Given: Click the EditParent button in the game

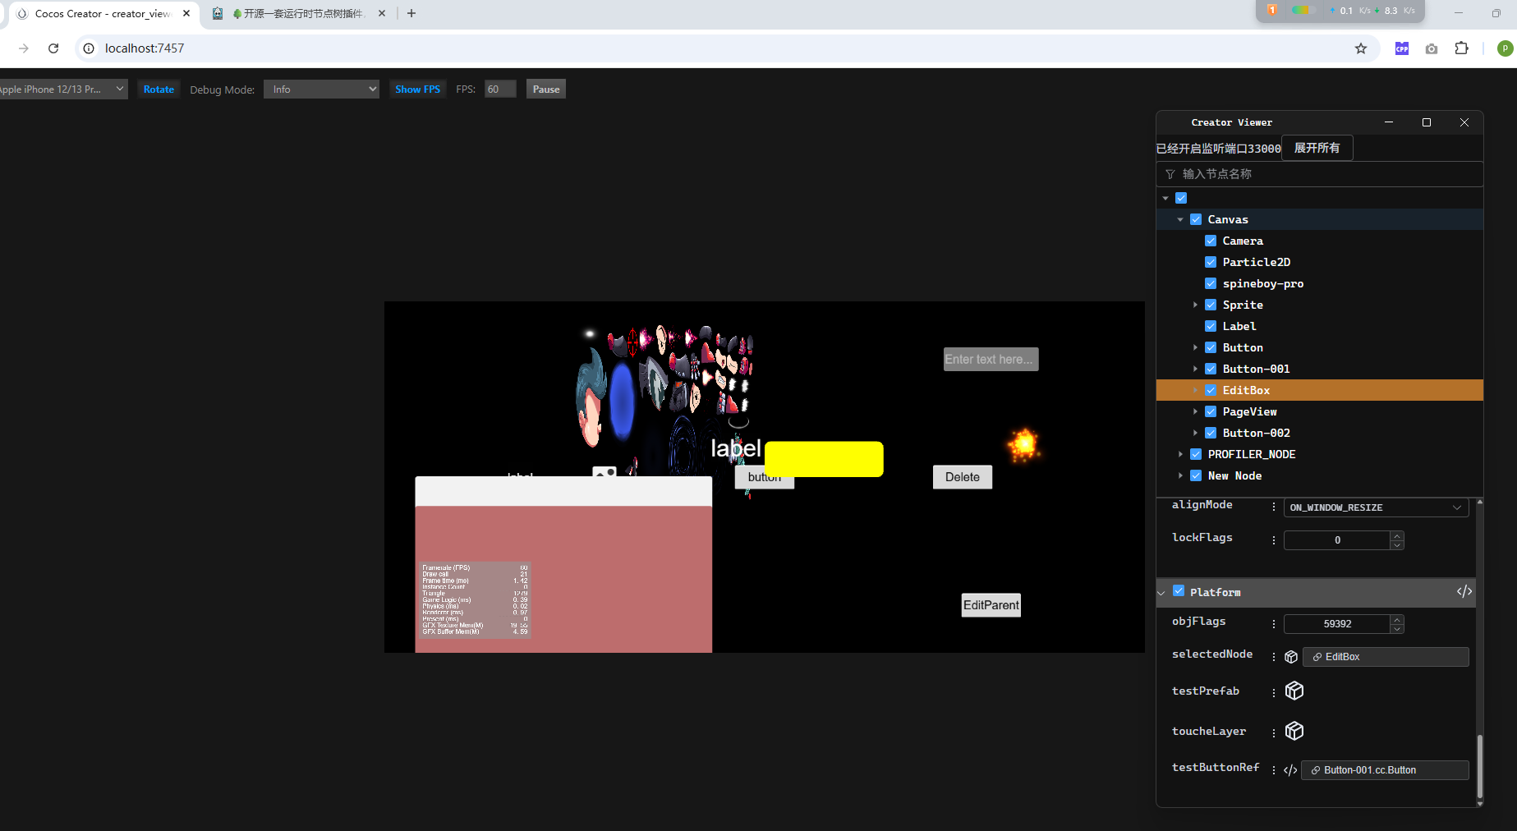Looking at the screenshot, I should tap(991, 605).
